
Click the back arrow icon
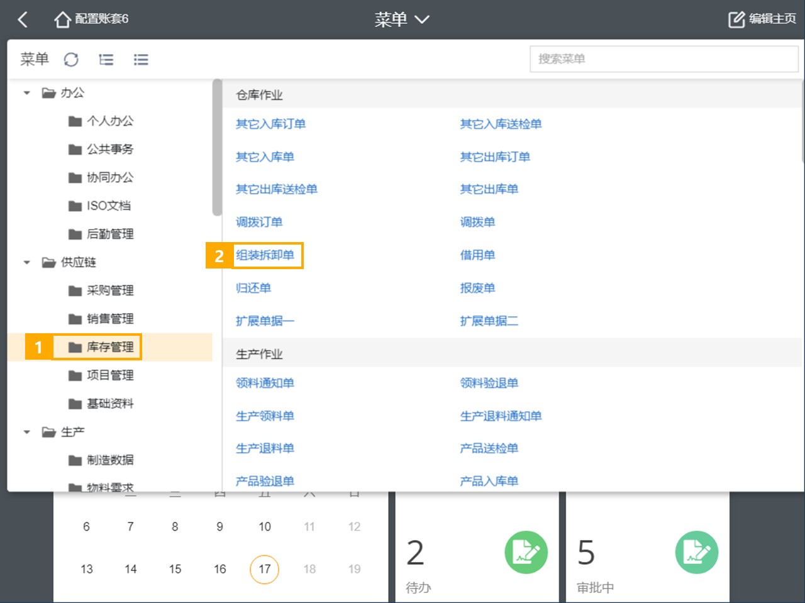tap(23, 19)
